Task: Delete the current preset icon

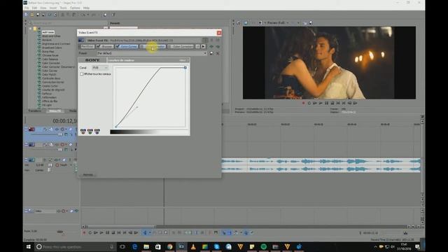Action: pos(218,53)
